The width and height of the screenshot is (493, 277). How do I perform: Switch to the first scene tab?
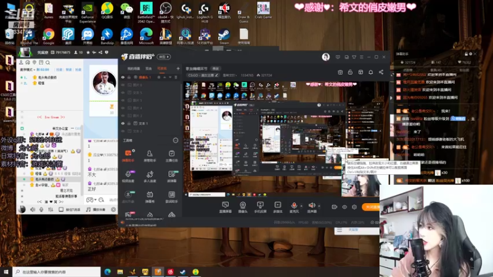click(x=133, y=68)
